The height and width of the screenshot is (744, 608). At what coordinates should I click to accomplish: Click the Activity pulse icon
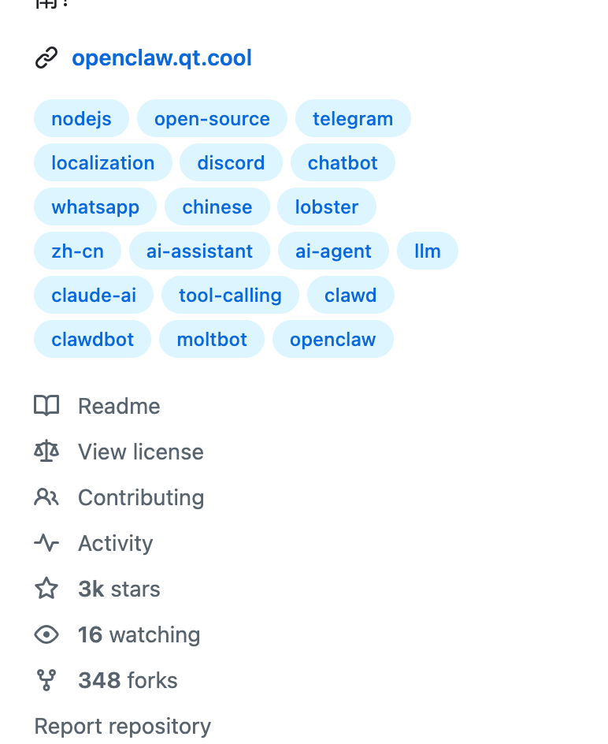click(46, 543)
